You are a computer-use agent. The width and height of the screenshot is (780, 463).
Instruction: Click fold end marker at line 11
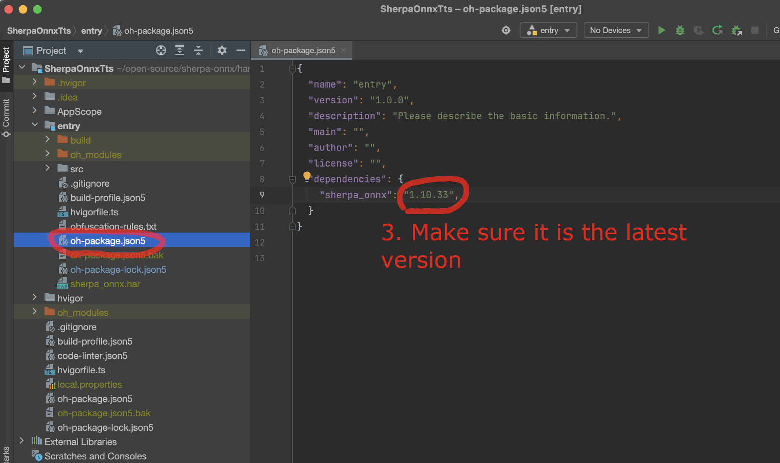coord(292,226)
